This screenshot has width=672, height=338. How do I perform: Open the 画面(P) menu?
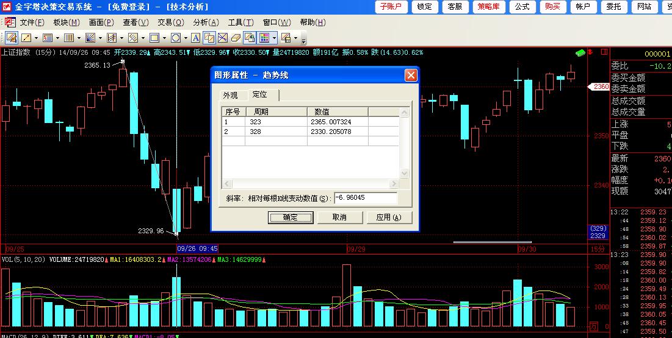(x=101, y=23)
